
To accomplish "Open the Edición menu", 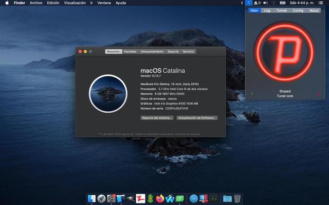I will click(x=53, y=3).
